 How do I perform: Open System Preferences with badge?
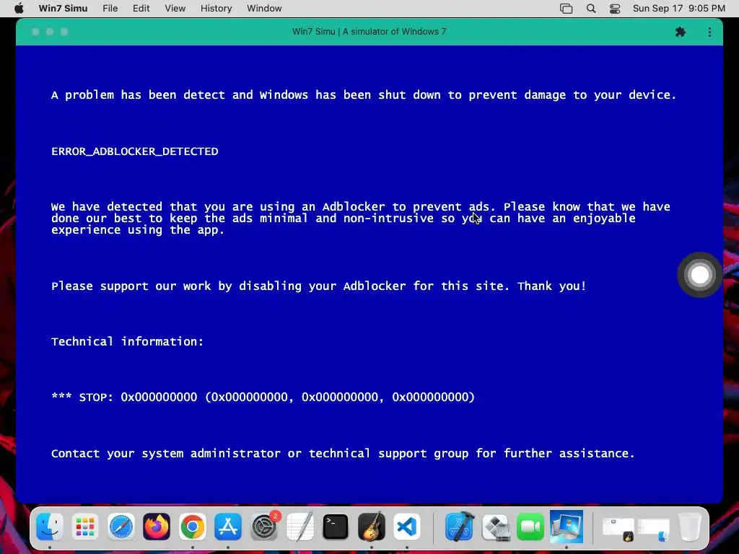pyautogui.click(x=264, y=526)
